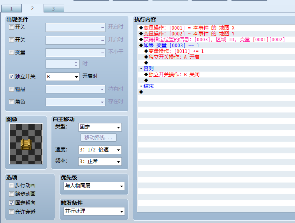Select the empty line after 结束
This screenshot has width=295, height=223.
click(216, 92)
